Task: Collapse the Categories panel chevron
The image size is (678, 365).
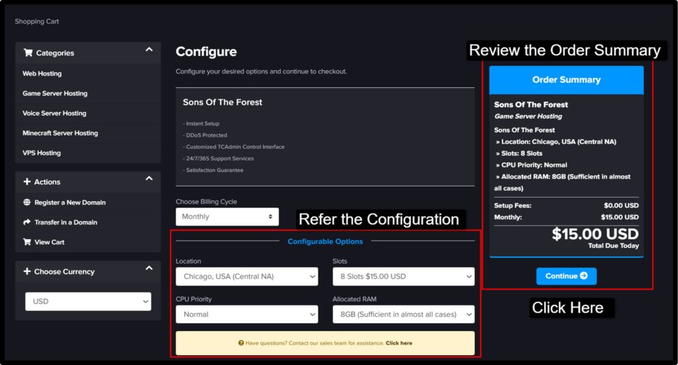Action: click(x=149, y=50)
